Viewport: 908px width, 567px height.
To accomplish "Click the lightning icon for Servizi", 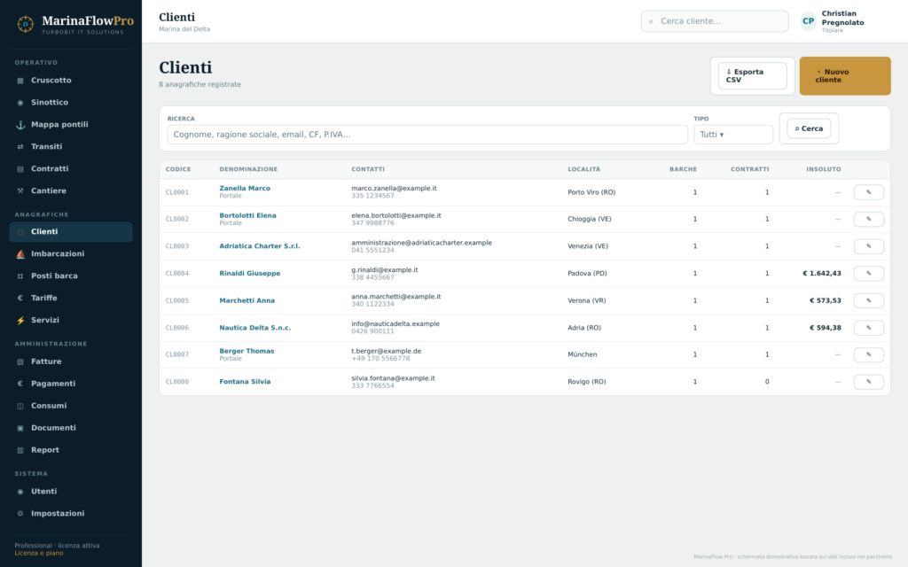I will [x=20, y=321].
